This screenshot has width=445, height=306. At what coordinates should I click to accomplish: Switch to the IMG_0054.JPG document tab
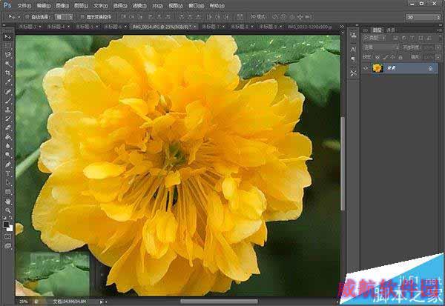pos(165,27)
